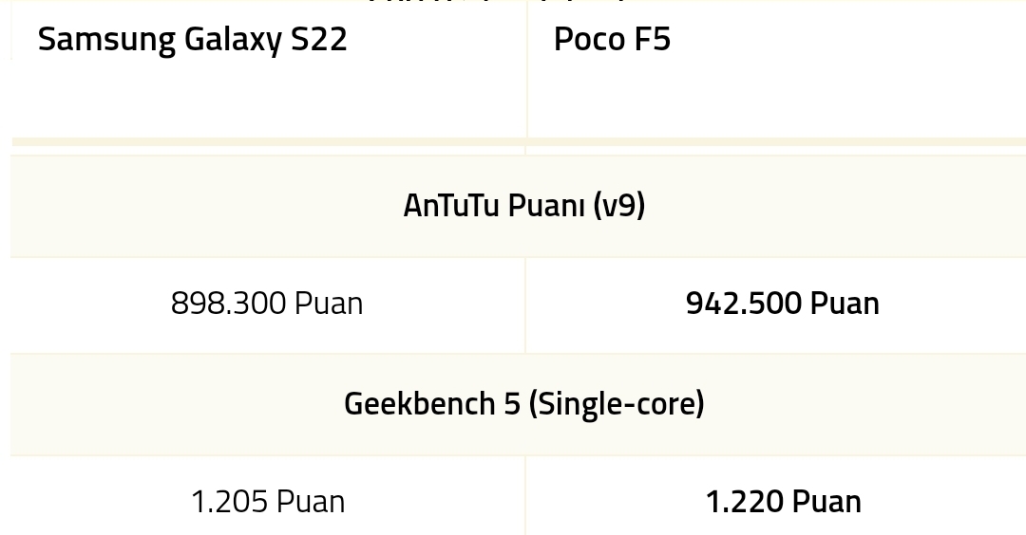Image resolution: width=1026 pixels, height=535 pixels.
Task: Click the bold 1.220 Puan score
Action: [x=783, y=502]
